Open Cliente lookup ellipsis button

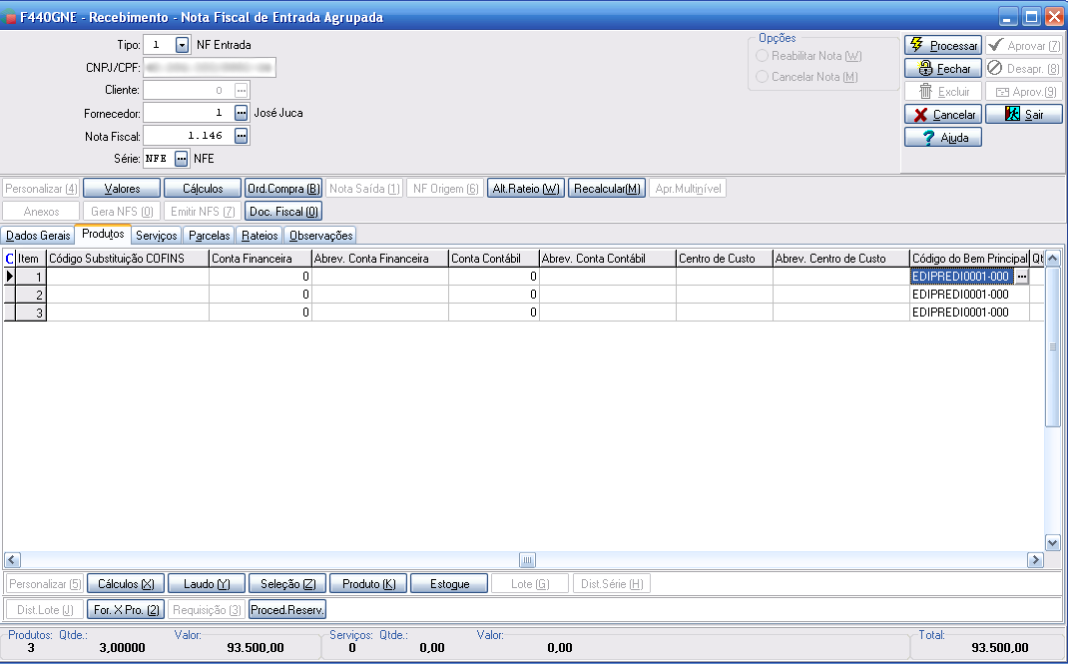242,90
